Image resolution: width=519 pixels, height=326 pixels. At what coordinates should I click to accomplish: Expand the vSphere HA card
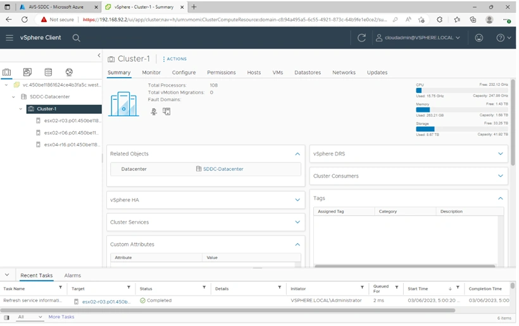coord(297,200)
